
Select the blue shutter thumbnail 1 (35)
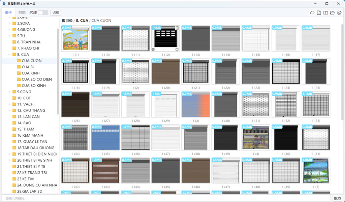[x=105, y=137]
